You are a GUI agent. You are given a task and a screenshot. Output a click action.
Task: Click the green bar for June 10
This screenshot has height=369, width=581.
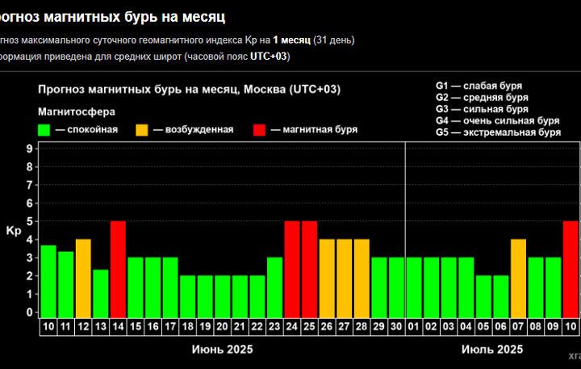[48, 279]
